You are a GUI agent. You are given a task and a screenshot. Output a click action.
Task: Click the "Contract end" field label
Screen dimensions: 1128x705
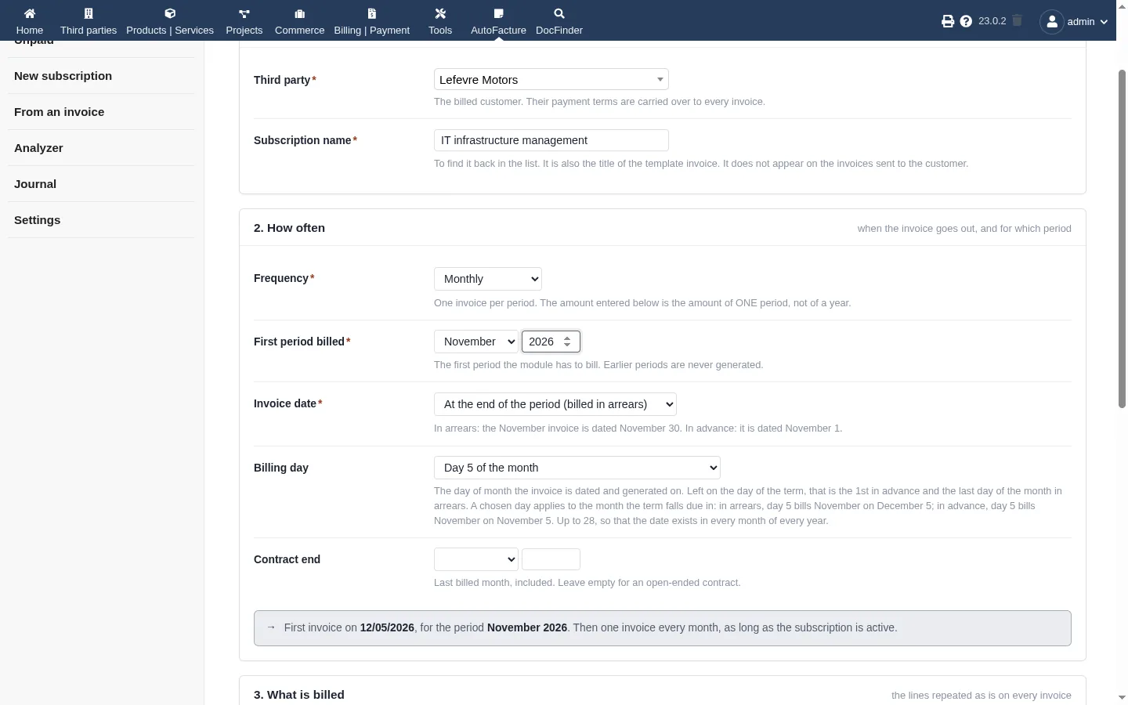coord(287,559)
